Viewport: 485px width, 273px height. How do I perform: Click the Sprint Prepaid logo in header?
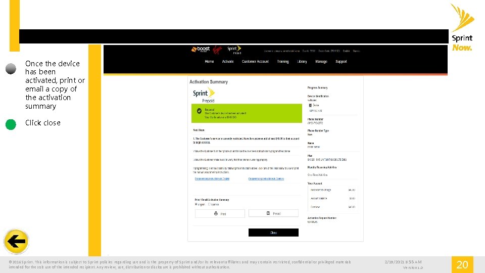pos(234,50)
